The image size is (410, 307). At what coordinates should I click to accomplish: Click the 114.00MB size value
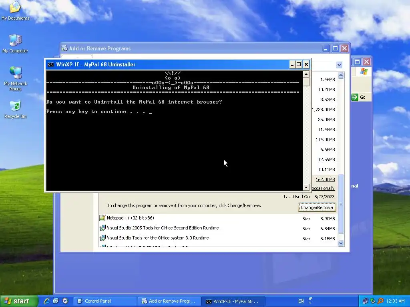click(325, 140)
